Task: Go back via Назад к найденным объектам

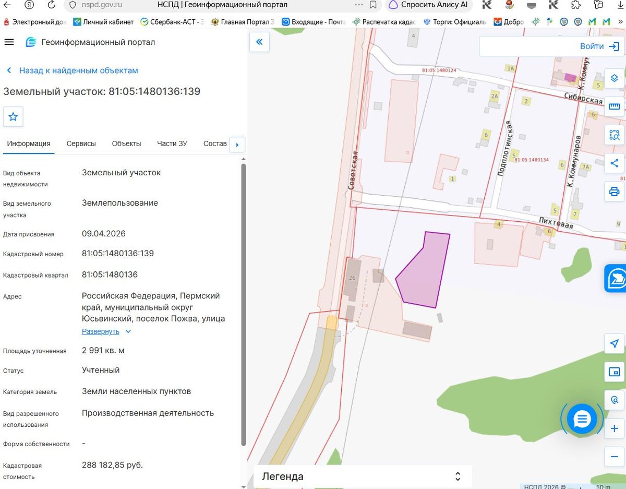Action: (x=73, y=70)
